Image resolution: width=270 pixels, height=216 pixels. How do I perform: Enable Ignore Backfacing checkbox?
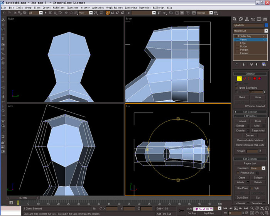click(x=236, y=88)
